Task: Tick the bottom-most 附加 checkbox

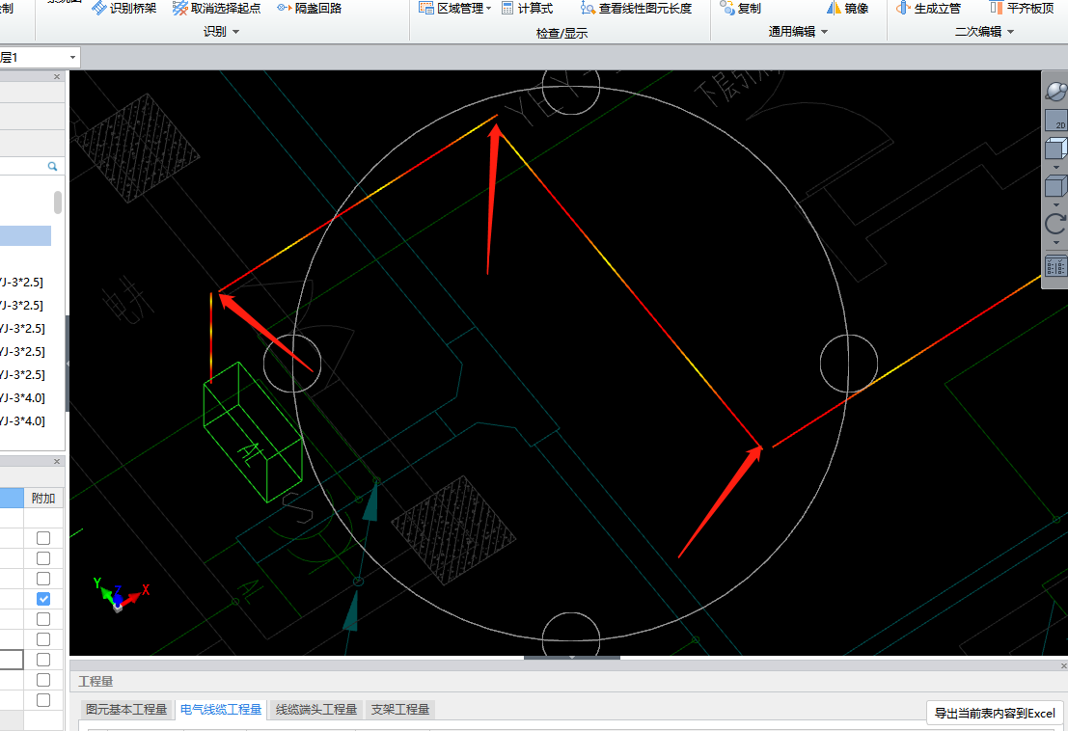Action: [43, 700]
